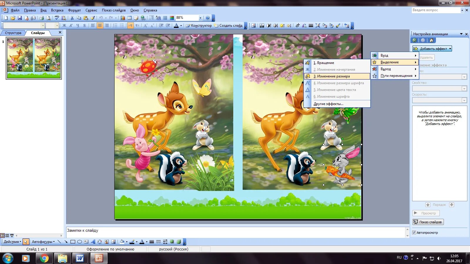Open the font color dropdown arrow

[x=181, y=26]
